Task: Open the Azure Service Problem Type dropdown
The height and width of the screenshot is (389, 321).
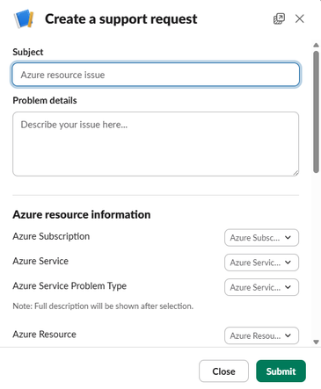Action: pos(261,287)
